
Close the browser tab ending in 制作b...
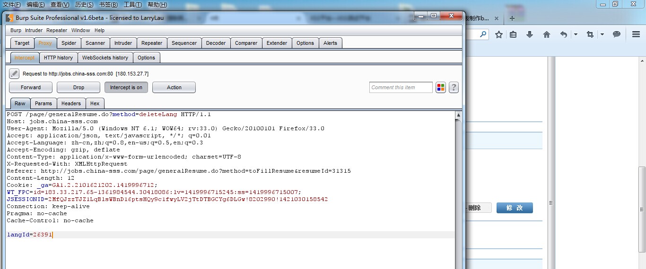click(x=497, y=18)
